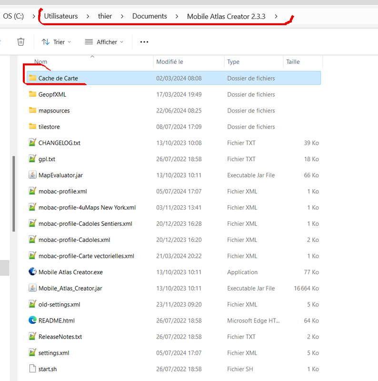Click date 08/07/2024 17:09 of tilestore
This screenshot has width=378, height=381.
tap(179, 127)
